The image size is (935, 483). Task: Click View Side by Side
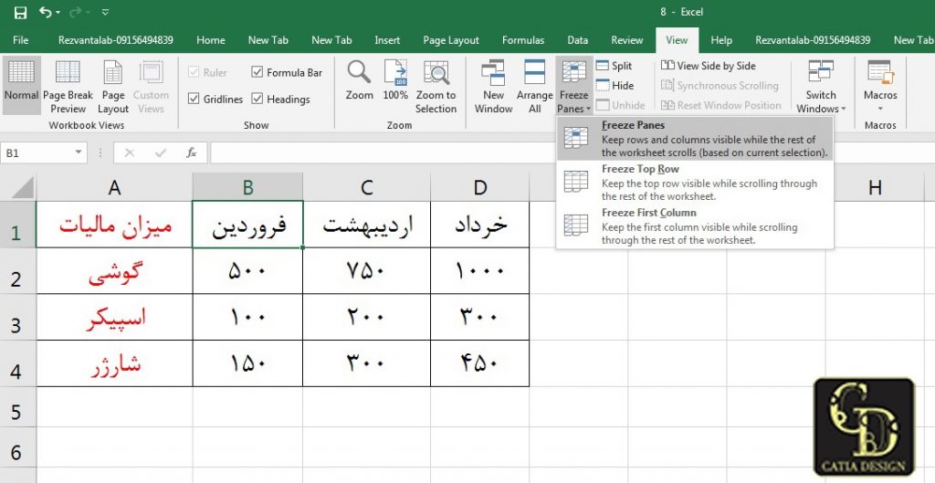click(709, 66)
